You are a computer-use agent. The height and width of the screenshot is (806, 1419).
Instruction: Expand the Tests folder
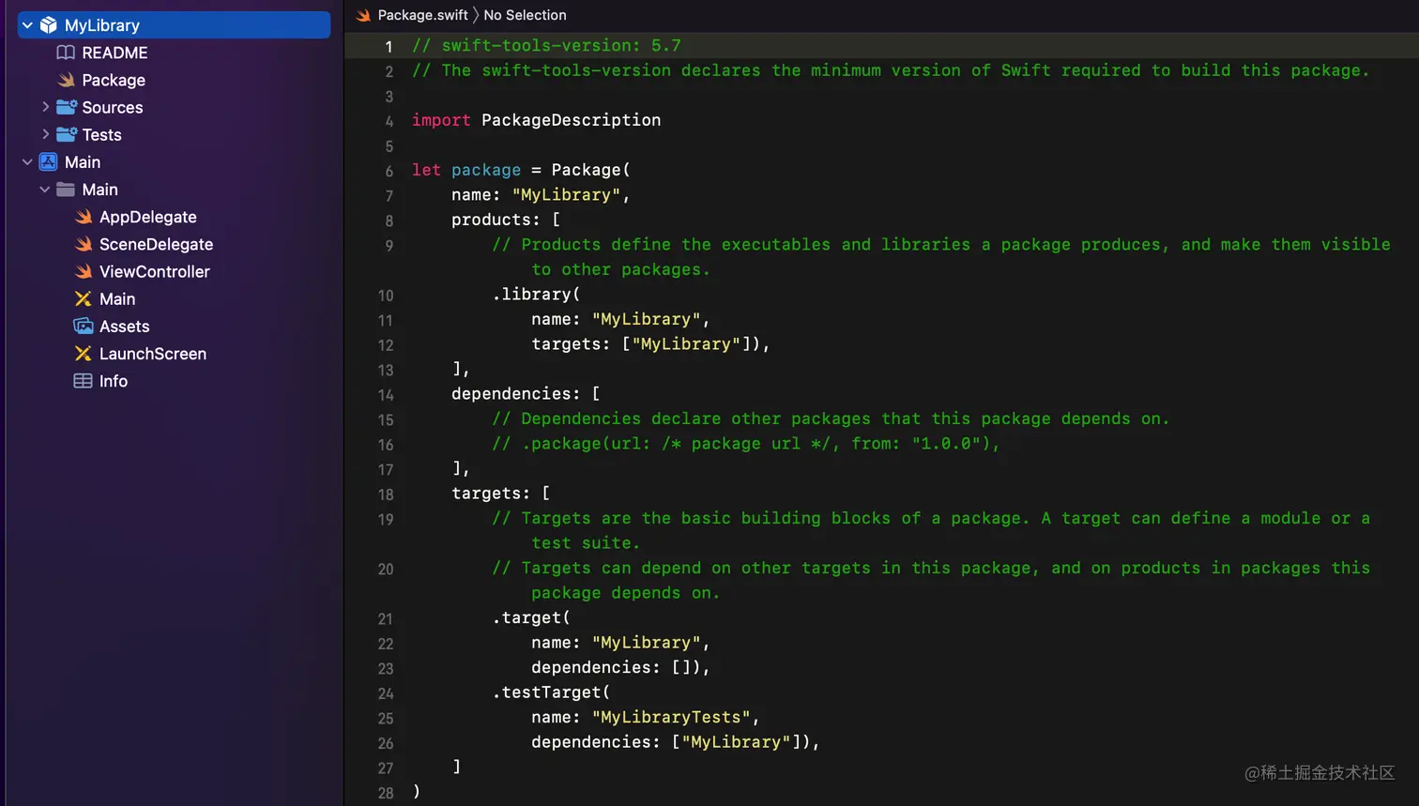point(45,134)
